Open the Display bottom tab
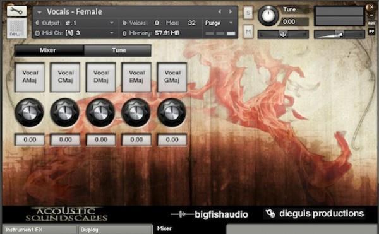The height and width of the screenshot is (234, 379). (x=115, y=230)
